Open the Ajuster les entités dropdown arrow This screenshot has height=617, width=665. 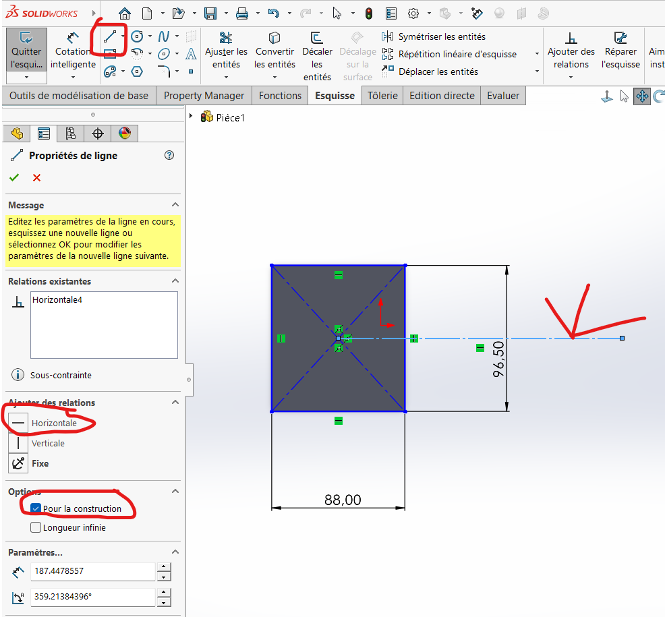point(226,77)
